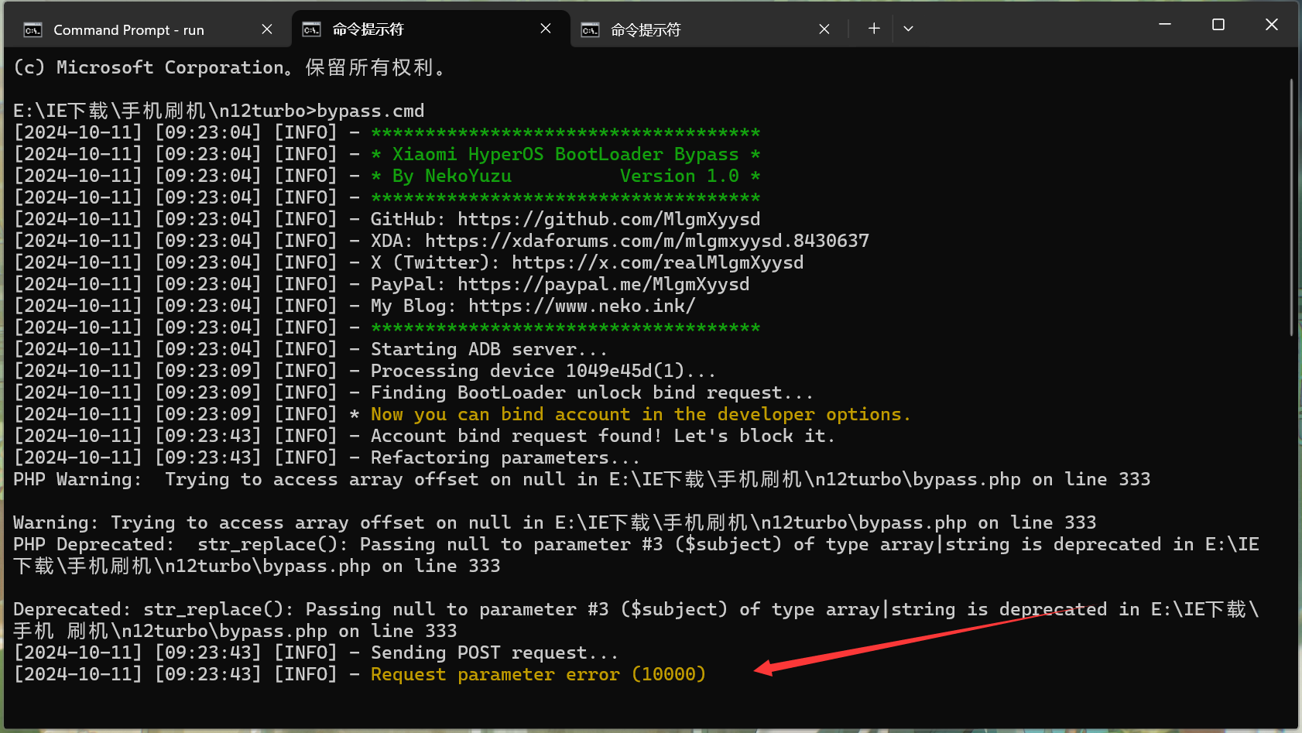Click cmd icon on 'Command Prompt - run' tab
Viewport: 1302px width, 733px height.
tap(33, 30)
